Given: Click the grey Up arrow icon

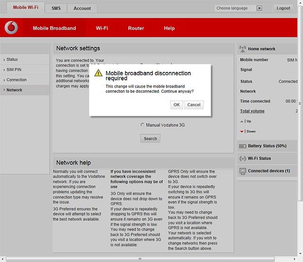Looking at the screenshot, I should click(x=241, y=122).
